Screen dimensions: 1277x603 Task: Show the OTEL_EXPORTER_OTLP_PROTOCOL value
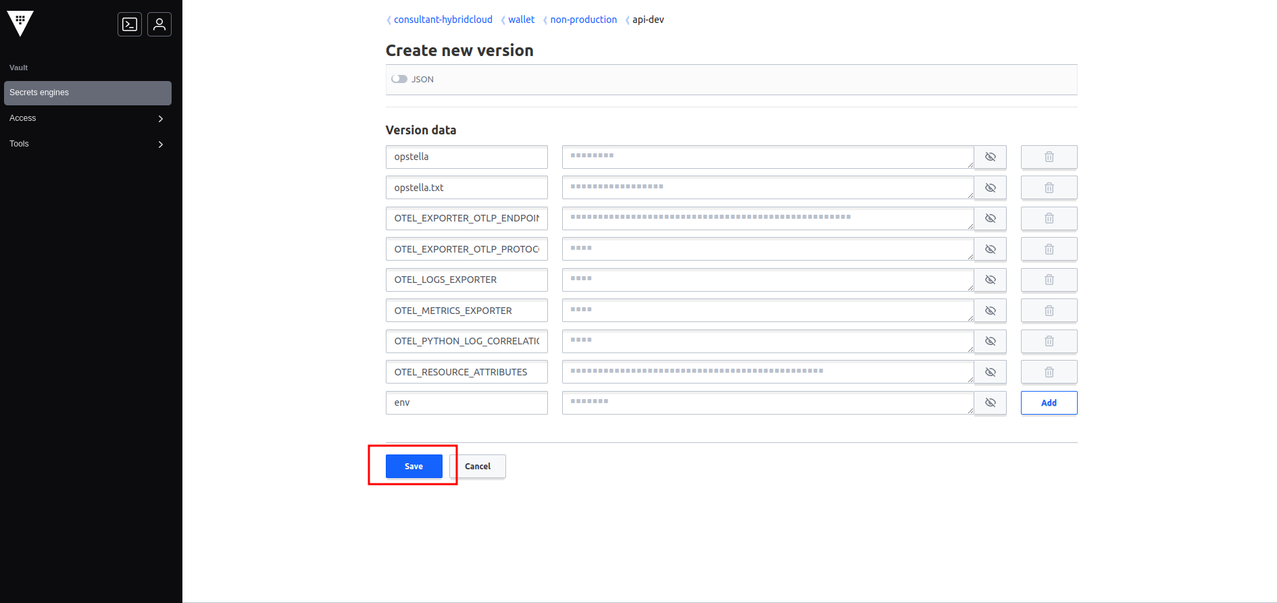991,249
